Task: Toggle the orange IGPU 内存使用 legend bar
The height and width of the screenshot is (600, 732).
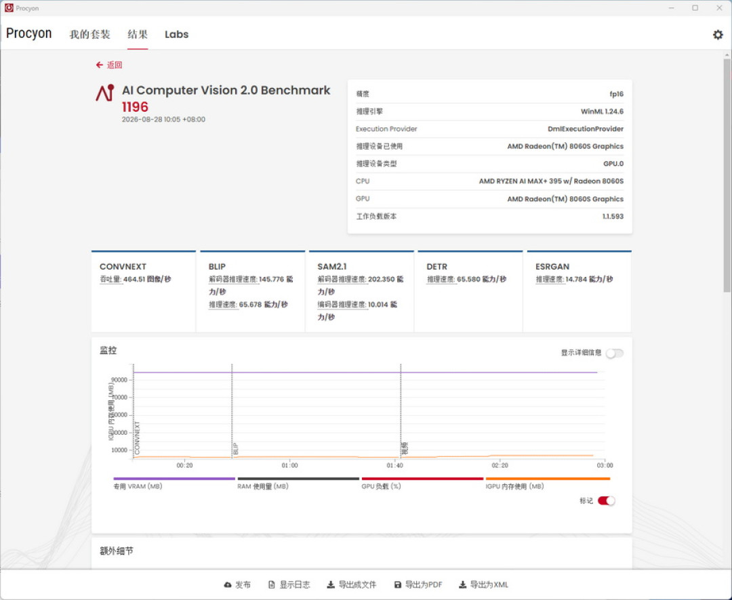Action: pyautogui.click(x=548, y=479)
